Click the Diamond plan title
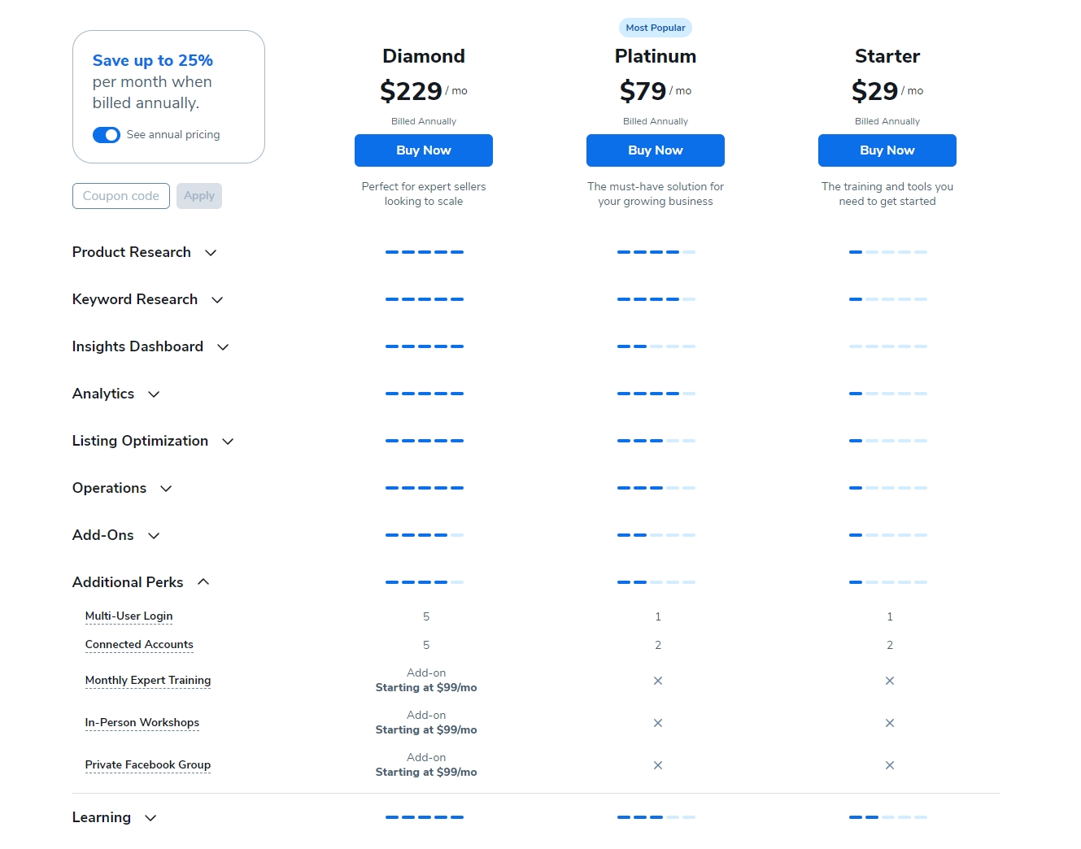 (x=424, y=56)
